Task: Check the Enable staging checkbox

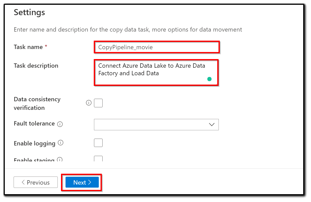Action: (98, 159)
